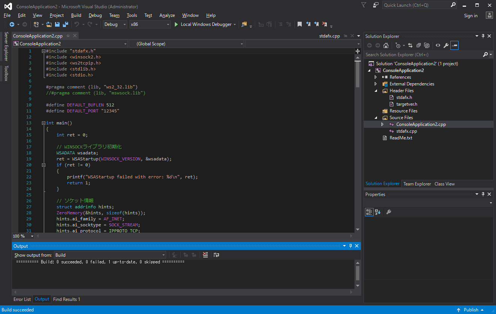The height and width of the screenshot is (314, 496).
Task: Switch to the Find Results 1 tab
Action: pos(67,299)
